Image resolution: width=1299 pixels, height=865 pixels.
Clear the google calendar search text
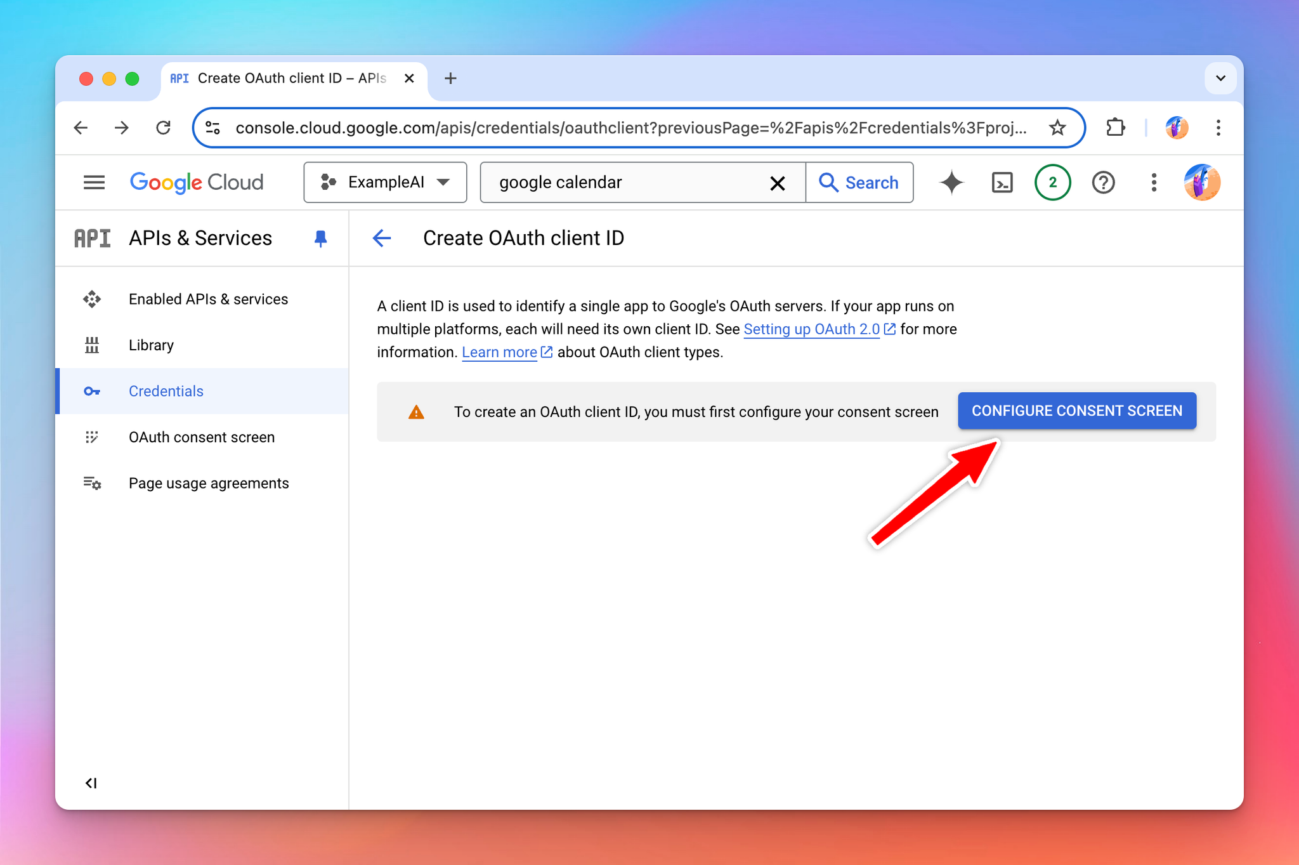(x=777, y=183)
